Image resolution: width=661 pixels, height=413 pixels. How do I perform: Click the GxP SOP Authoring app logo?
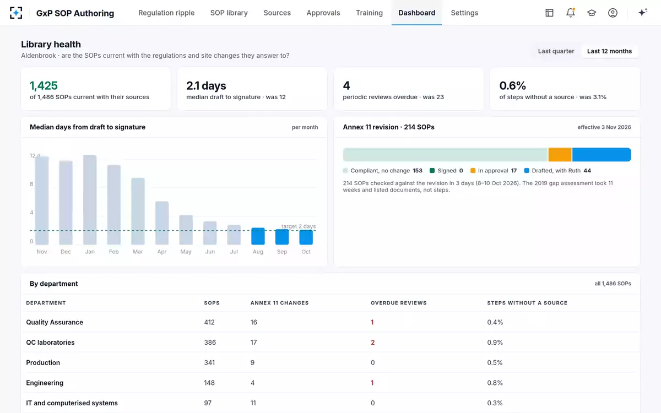coord(16,13)
